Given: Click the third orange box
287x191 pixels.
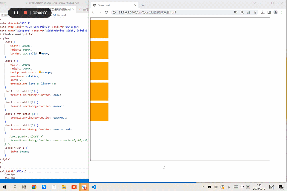Looking at the screenshot, I should click(x=100, y=71).
